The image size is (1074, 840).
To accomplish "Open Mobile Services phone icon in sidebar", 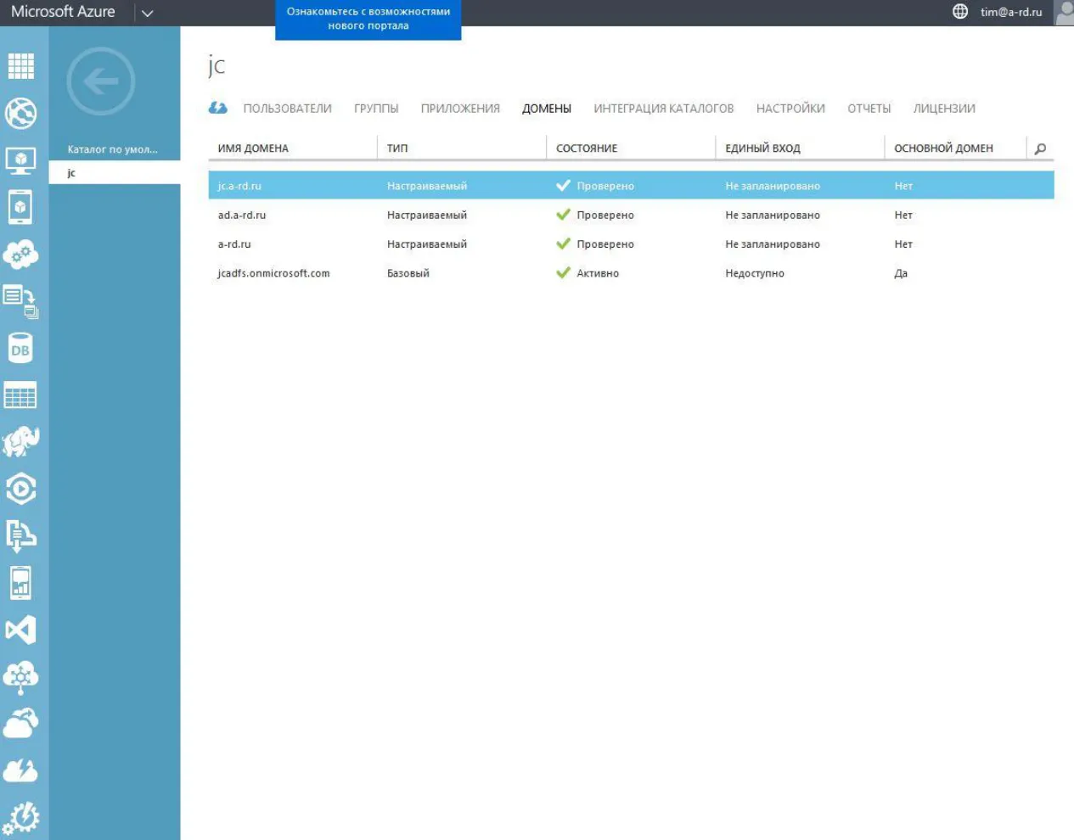I will tap(20, 207).
